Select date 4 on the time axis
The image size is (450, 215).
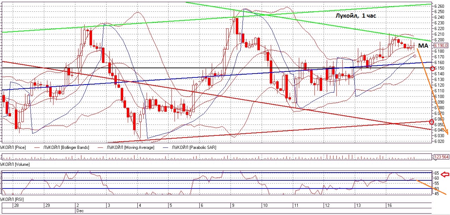pyautogui.click(x=140, y=205)
